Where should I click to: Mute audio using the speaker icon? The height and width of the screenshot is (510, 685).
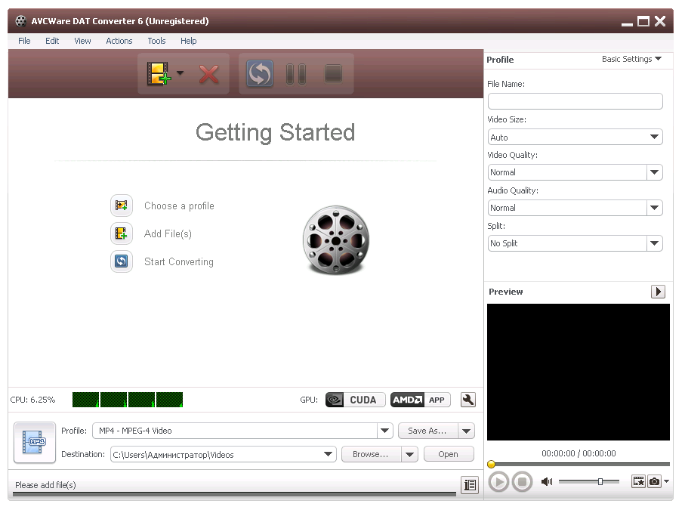click(x=546, y=481)
